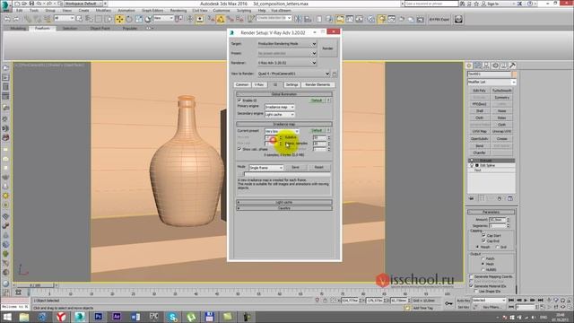Go to timeline start button

511,301
